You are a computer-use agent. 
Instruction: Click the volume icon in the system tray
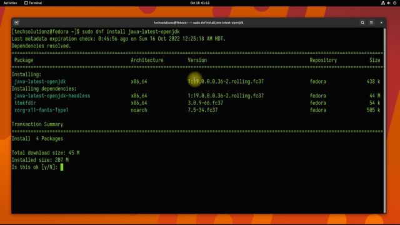(389, 2)
